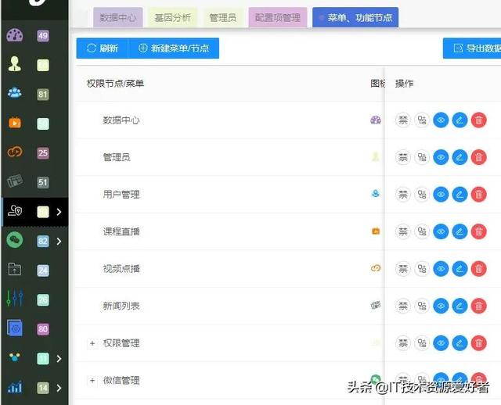Click the 导出数据 button

(x=472, y=48)
